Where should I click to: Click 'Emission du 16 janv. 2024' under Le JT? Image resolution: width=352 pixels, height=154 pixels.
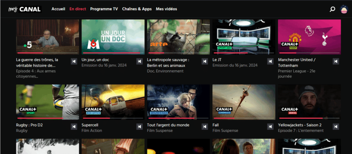(235, 65)
